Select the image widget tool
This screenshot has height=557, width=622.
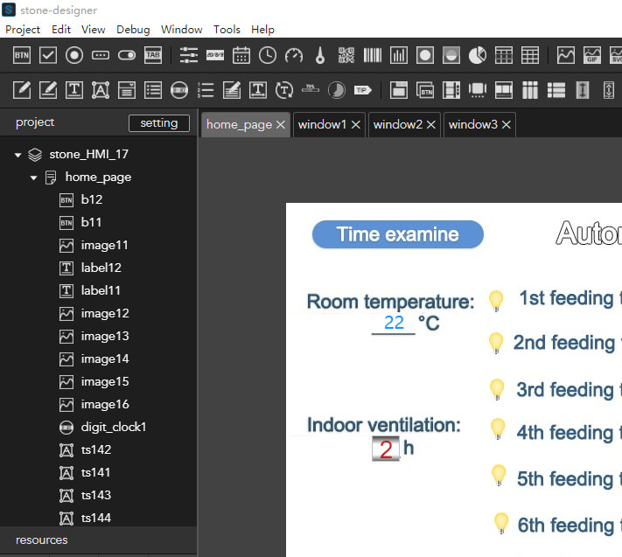(566, 55)
